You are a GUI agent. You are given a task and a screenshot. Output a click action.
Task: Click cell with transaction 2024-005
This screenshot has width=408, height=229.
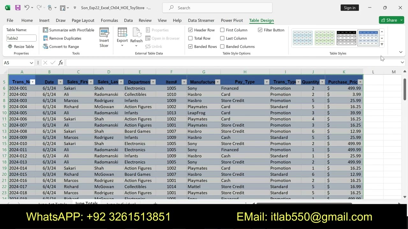[22, 113]
